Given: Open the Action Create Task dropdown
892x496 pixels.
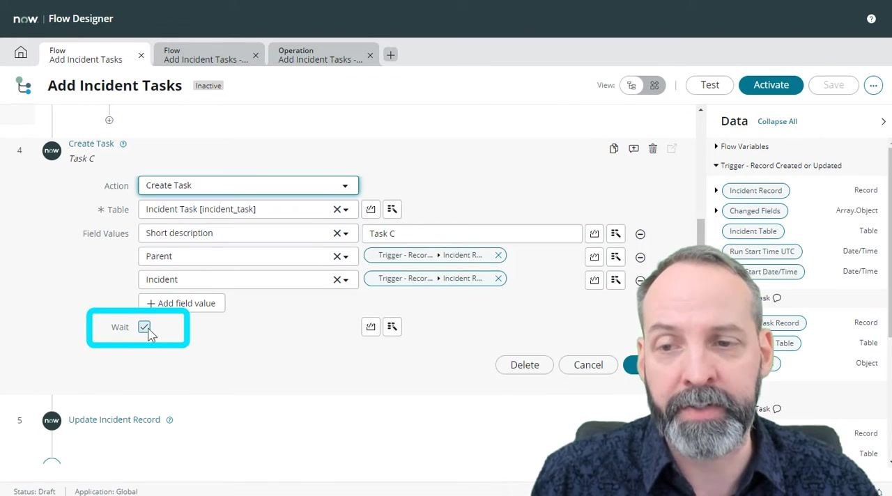Looking at the screenshot, I should 248,185.
